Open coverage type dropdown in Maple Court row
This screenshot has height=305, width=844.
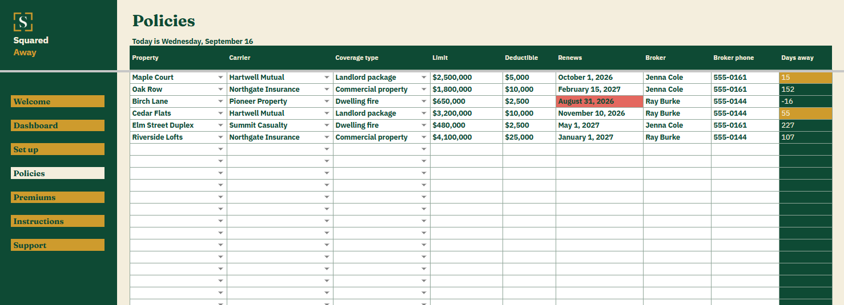click(424, 78)
